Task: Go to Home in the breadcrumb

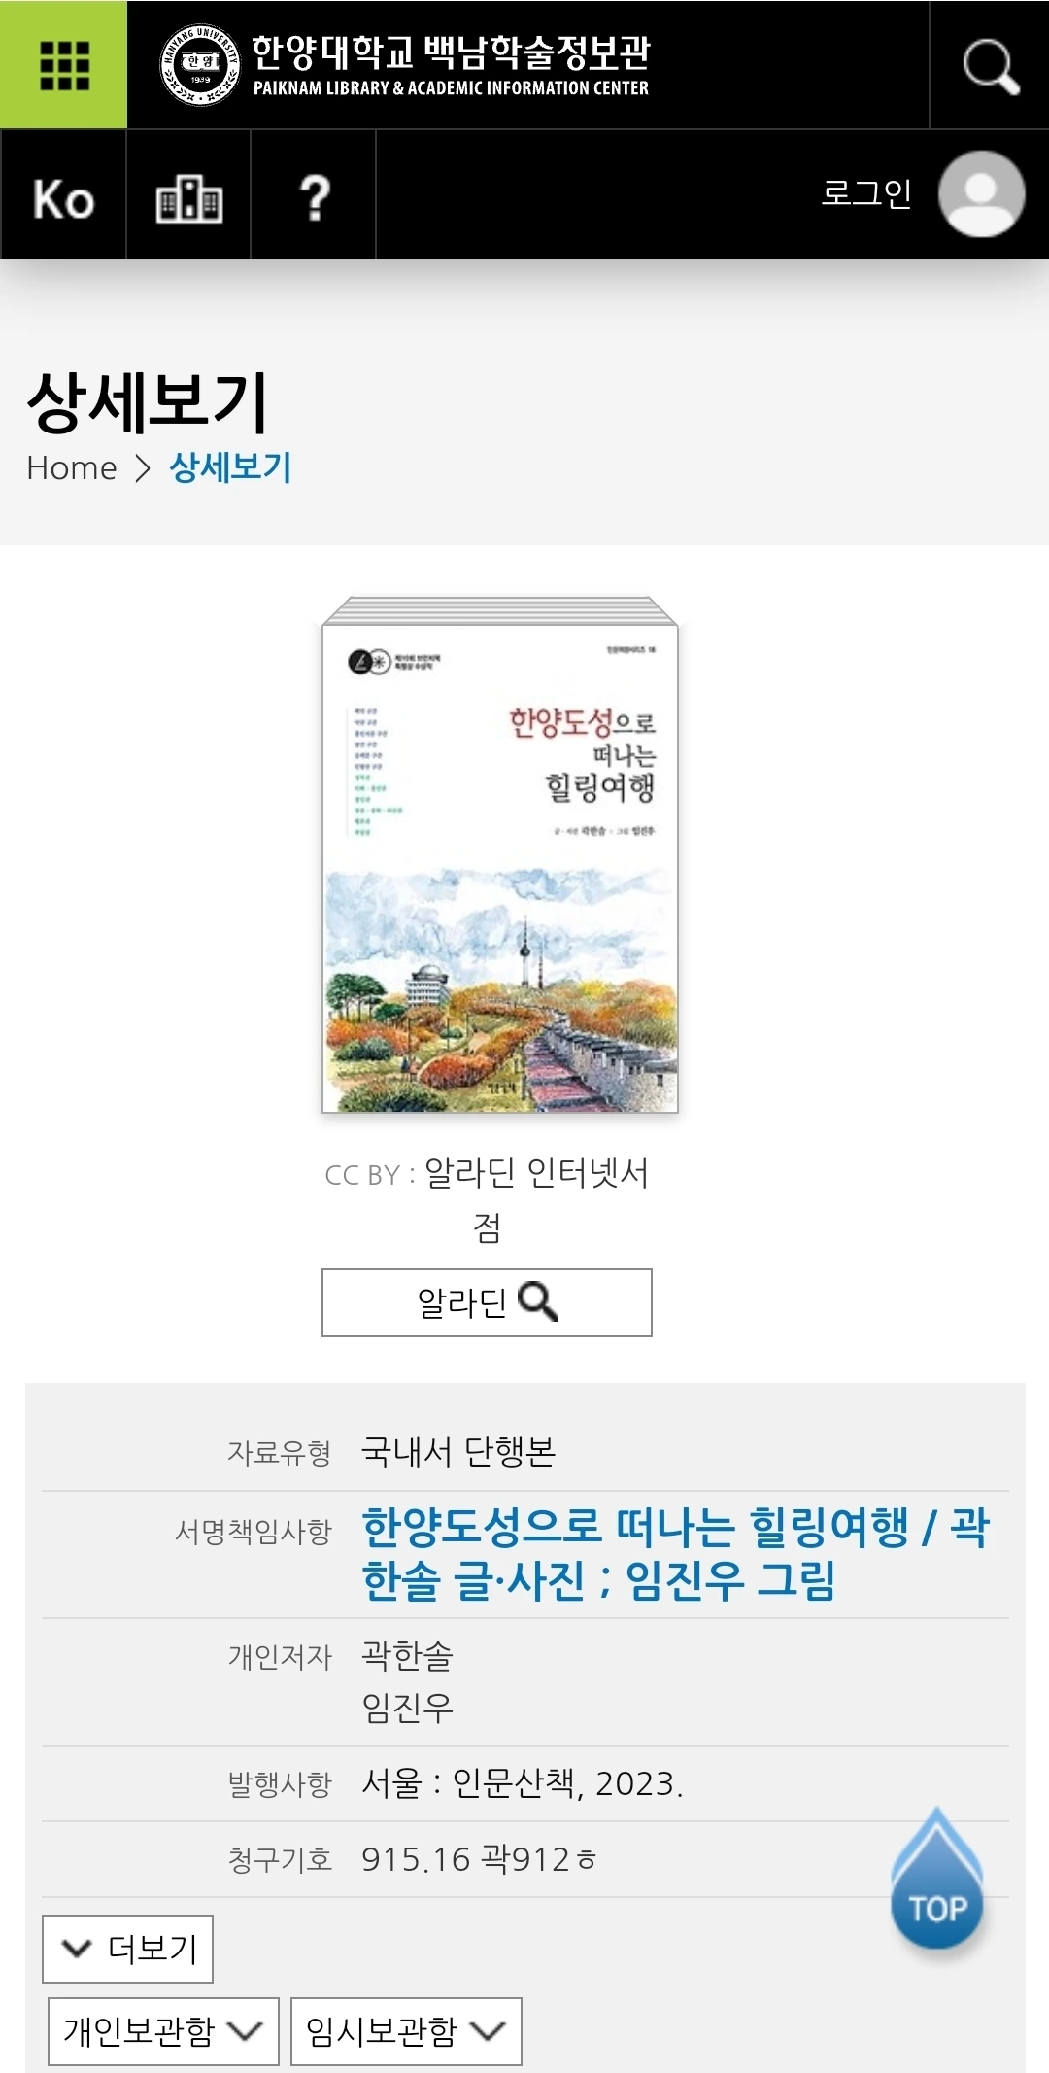Action: coord(72,468)
